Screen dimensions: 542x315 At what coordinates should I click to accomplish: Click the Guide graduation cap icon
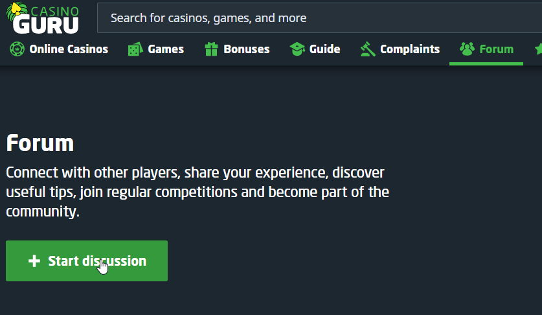[297, 49]
